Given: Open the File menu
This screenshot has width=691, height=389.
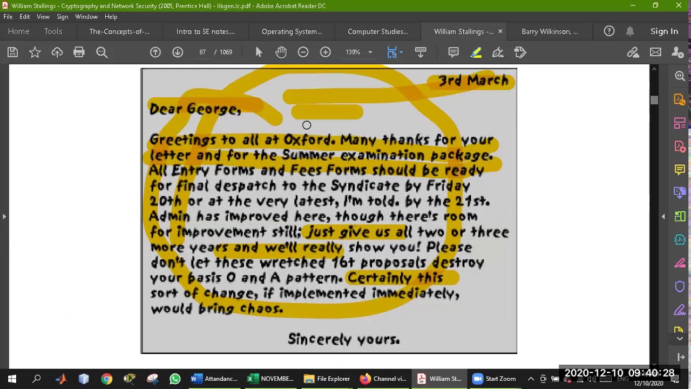Looking at the screenshot, I should click(x=8, y=17).
